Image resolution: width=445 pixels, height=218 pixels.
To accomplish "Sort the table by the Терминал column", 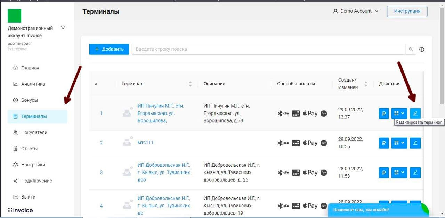I will pos(191,84).
